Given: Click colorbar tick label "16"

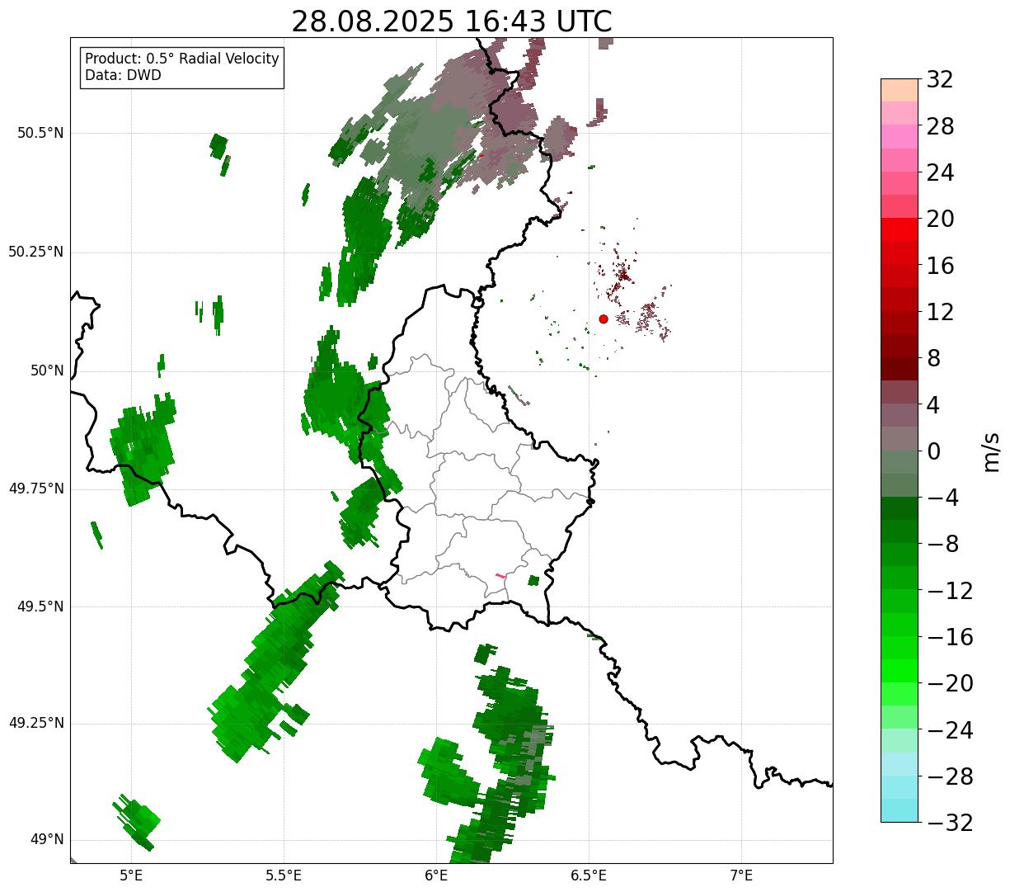Looking at the screenshot, I should [x=940, y=266].
